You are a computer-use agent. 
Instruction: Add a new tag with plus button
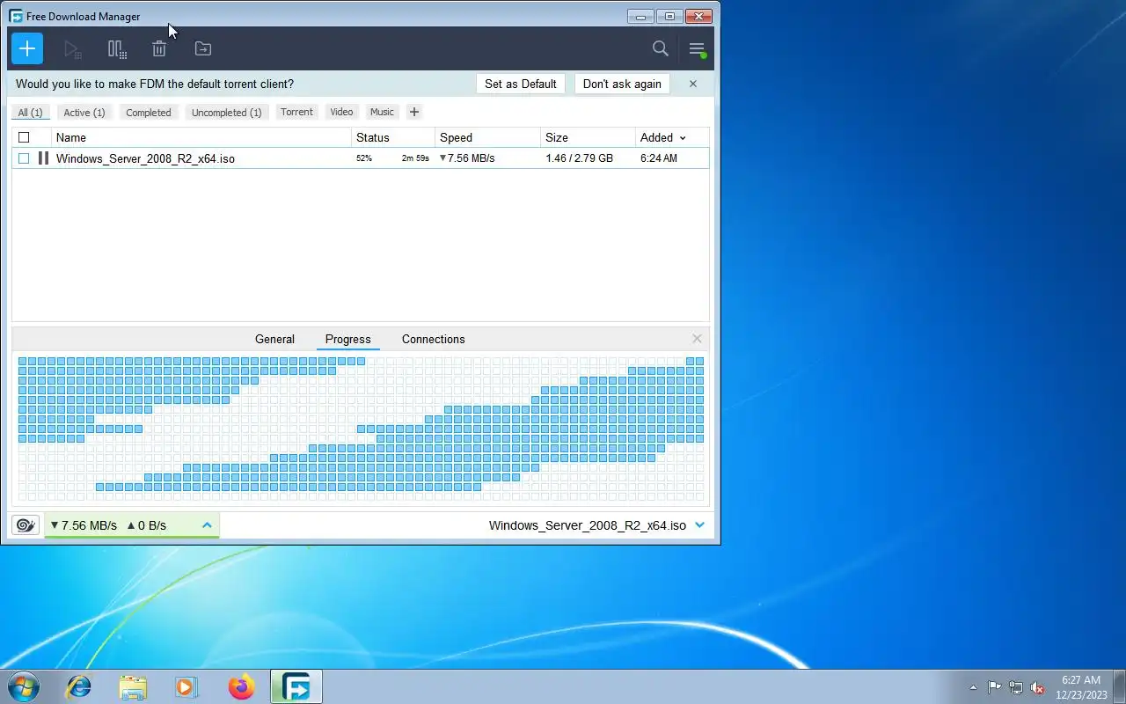tap(413, 112)
